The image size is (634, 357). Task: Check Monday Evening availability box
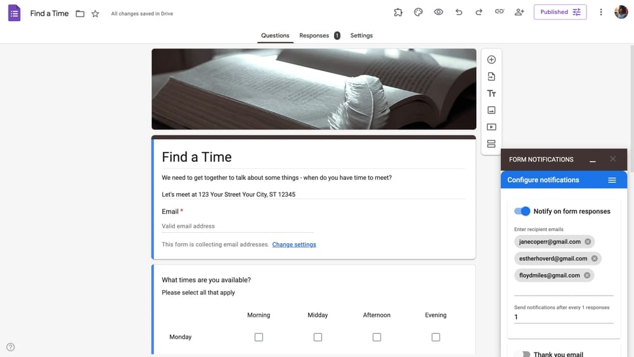[436, 337]
